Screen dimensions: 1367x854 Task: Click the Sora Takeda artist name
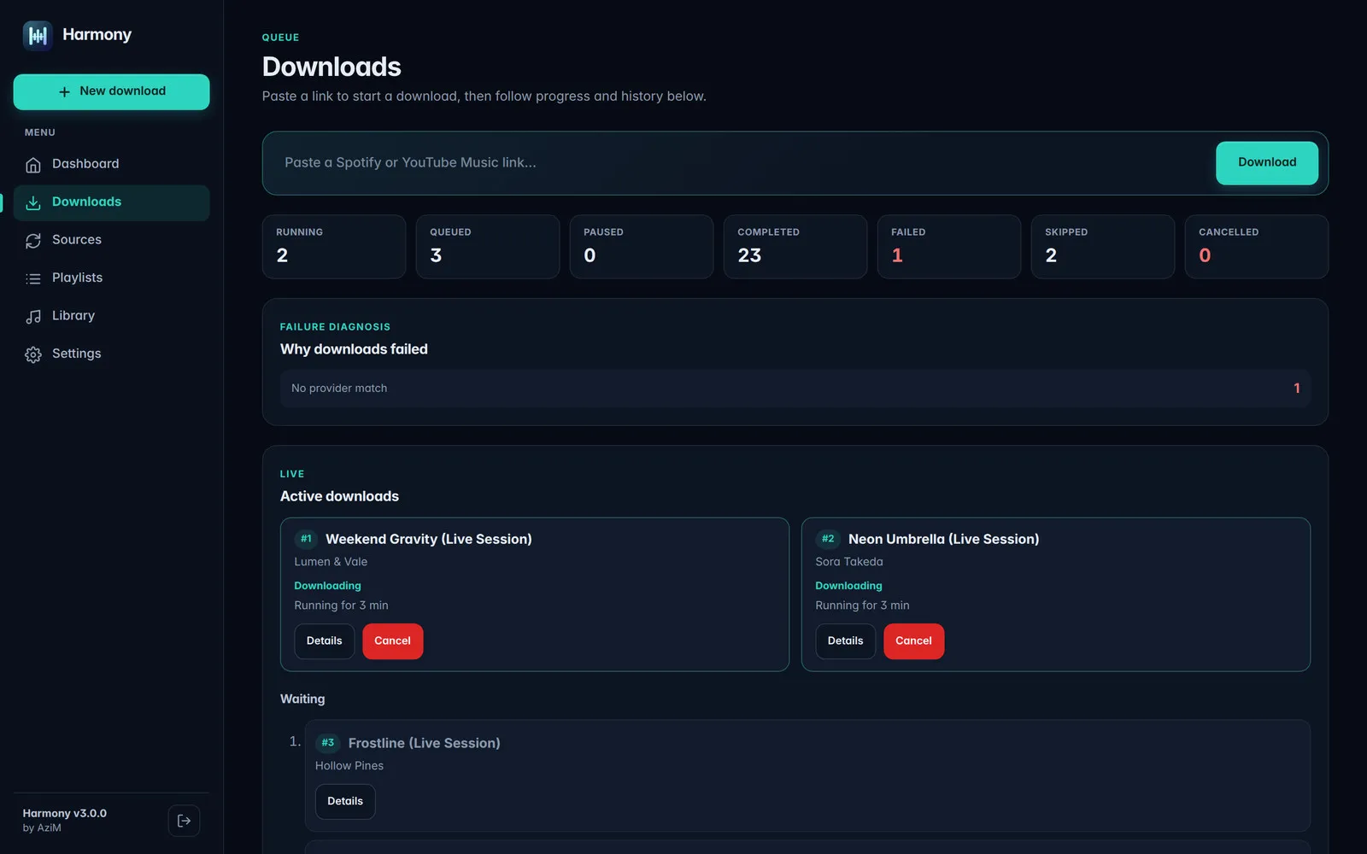[849, 562]
